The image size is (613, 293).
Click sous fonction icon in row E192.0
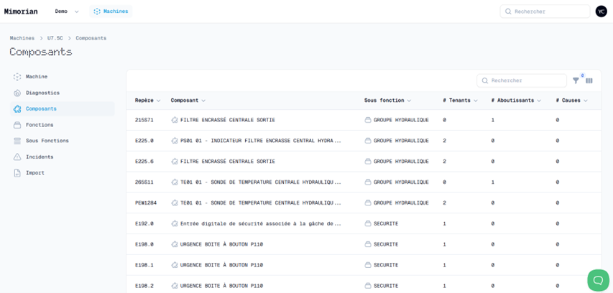click(x=368, y=223)
